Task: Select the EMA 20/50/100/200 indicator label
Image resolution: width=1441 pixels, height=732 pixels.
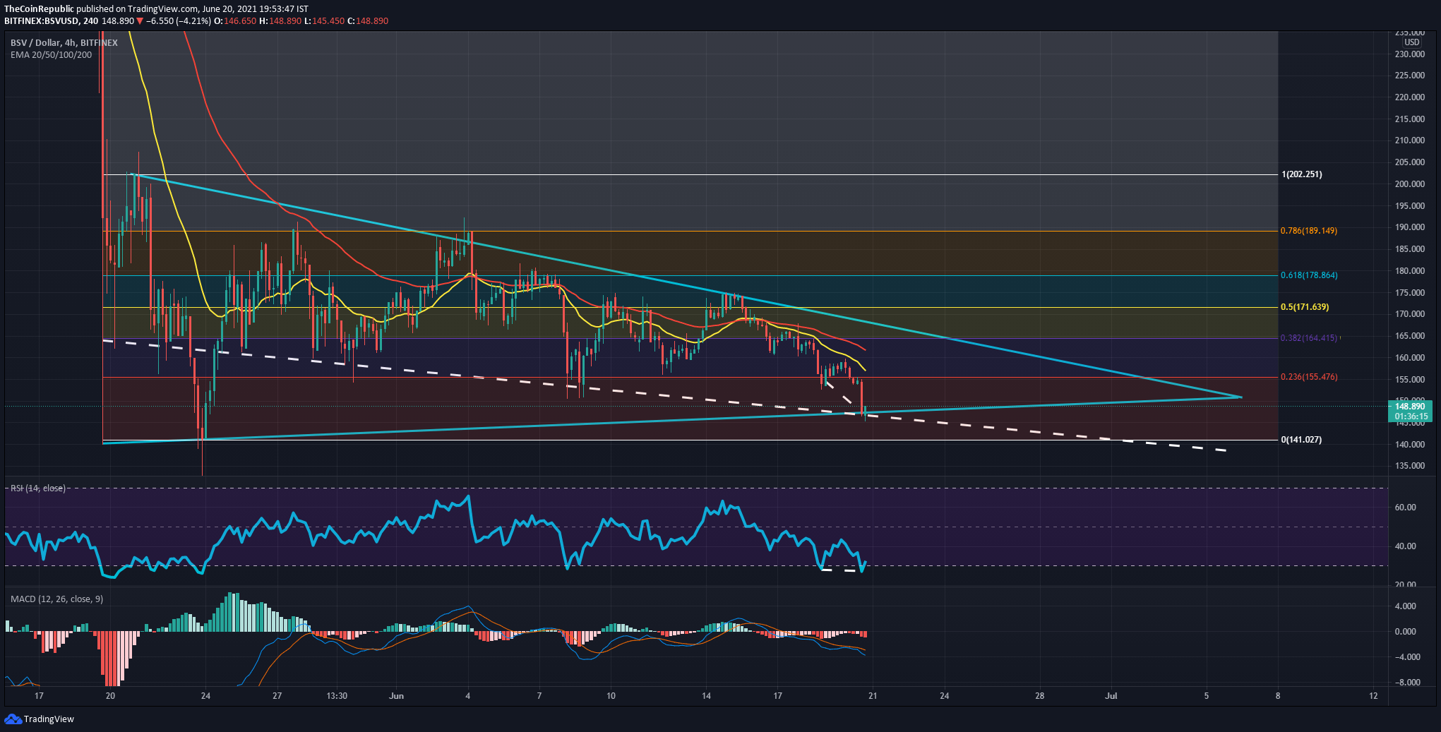Action: point(51,55)
